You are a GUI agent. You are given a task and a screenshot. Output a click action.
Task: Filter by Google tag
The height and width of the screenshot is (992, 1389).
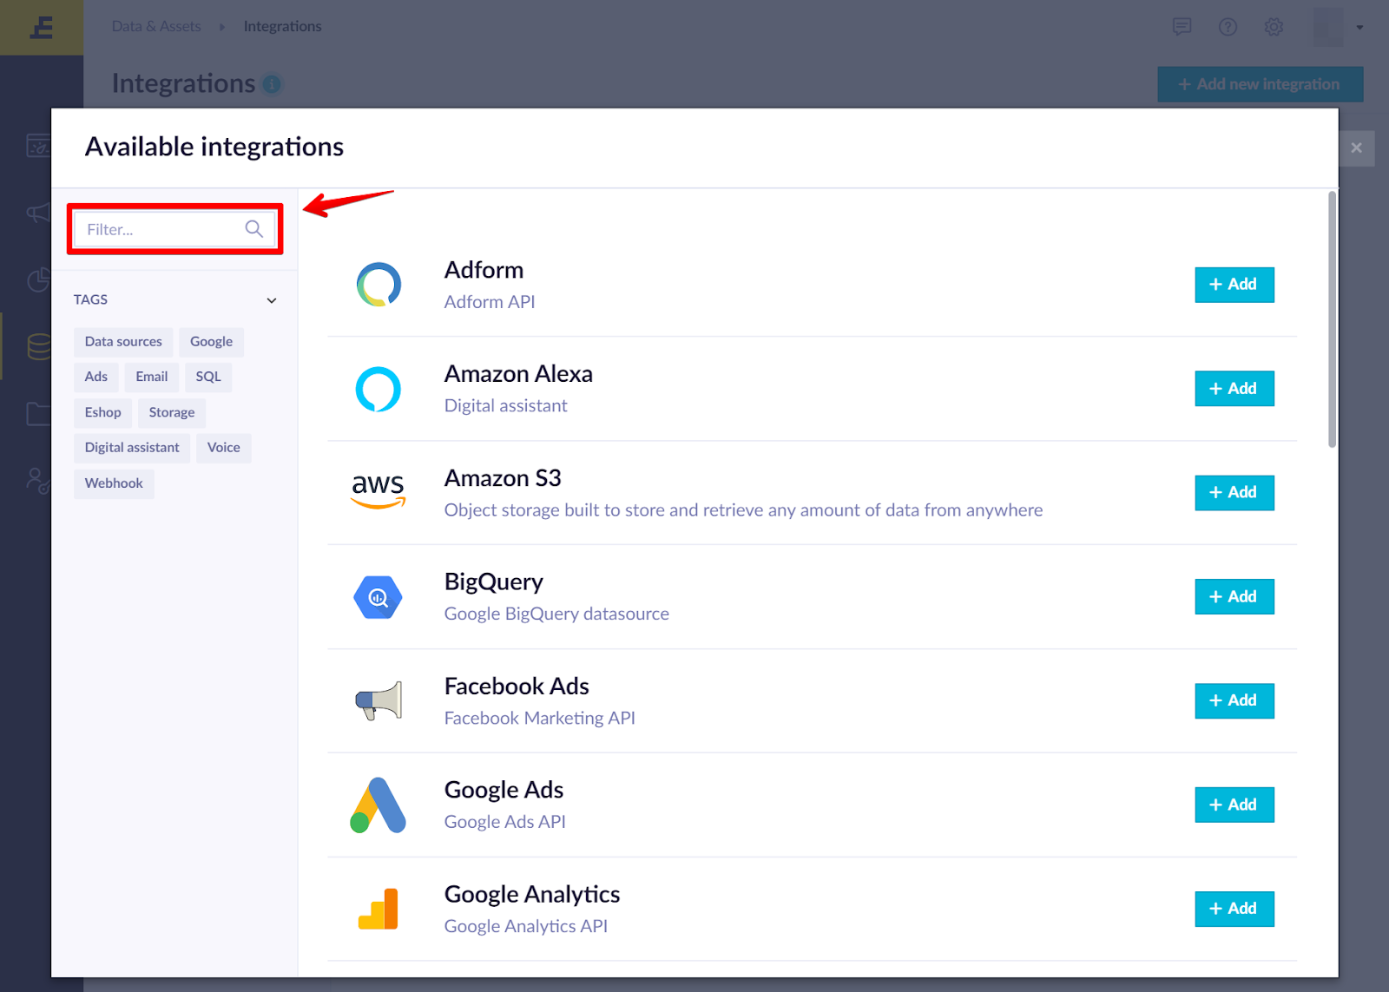tap(211, 342)
